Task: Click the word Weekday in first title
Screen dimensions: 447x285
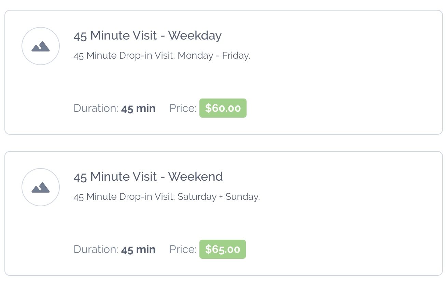Action: point(195,35)
